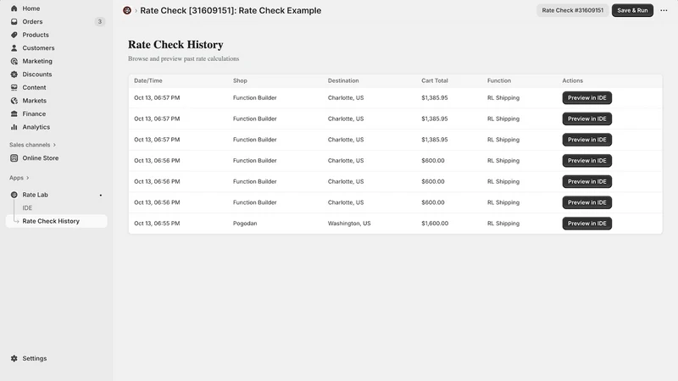Click the Marketing target icon
This screenshot has width=678, height=381.
tap(14, 61)
